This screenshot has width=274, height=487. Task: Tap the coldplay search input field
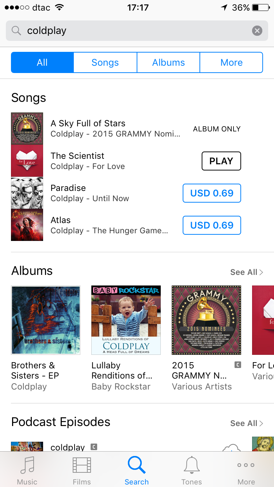coord(137,31)
